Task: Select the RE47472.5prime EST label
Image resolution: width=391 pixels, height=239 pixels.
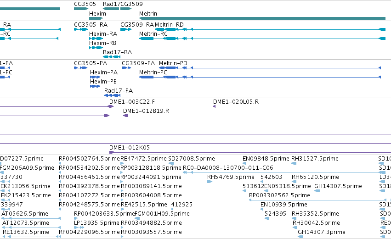Action: (143, 159)
